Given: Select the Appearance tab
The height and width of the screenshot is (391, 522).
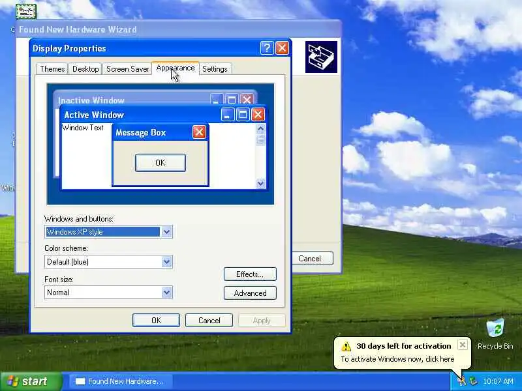Looking at the screenshot, I should tap(176, 68).
